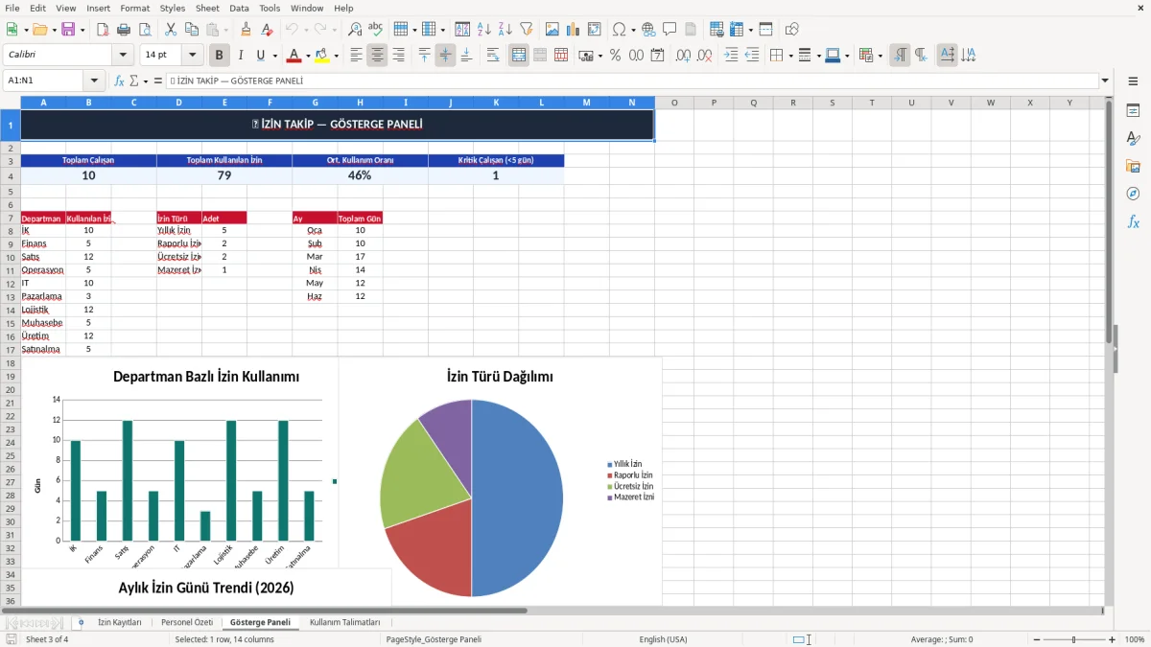This screenshot has width=1151, height=647.
Task: Open the Font Color dropdown arrow
Action: point(309,56)
